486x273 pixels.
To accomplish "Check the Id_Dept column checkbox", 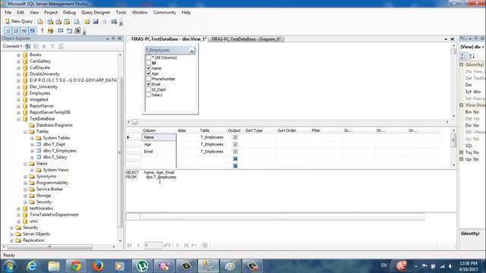I will (149, 89).
